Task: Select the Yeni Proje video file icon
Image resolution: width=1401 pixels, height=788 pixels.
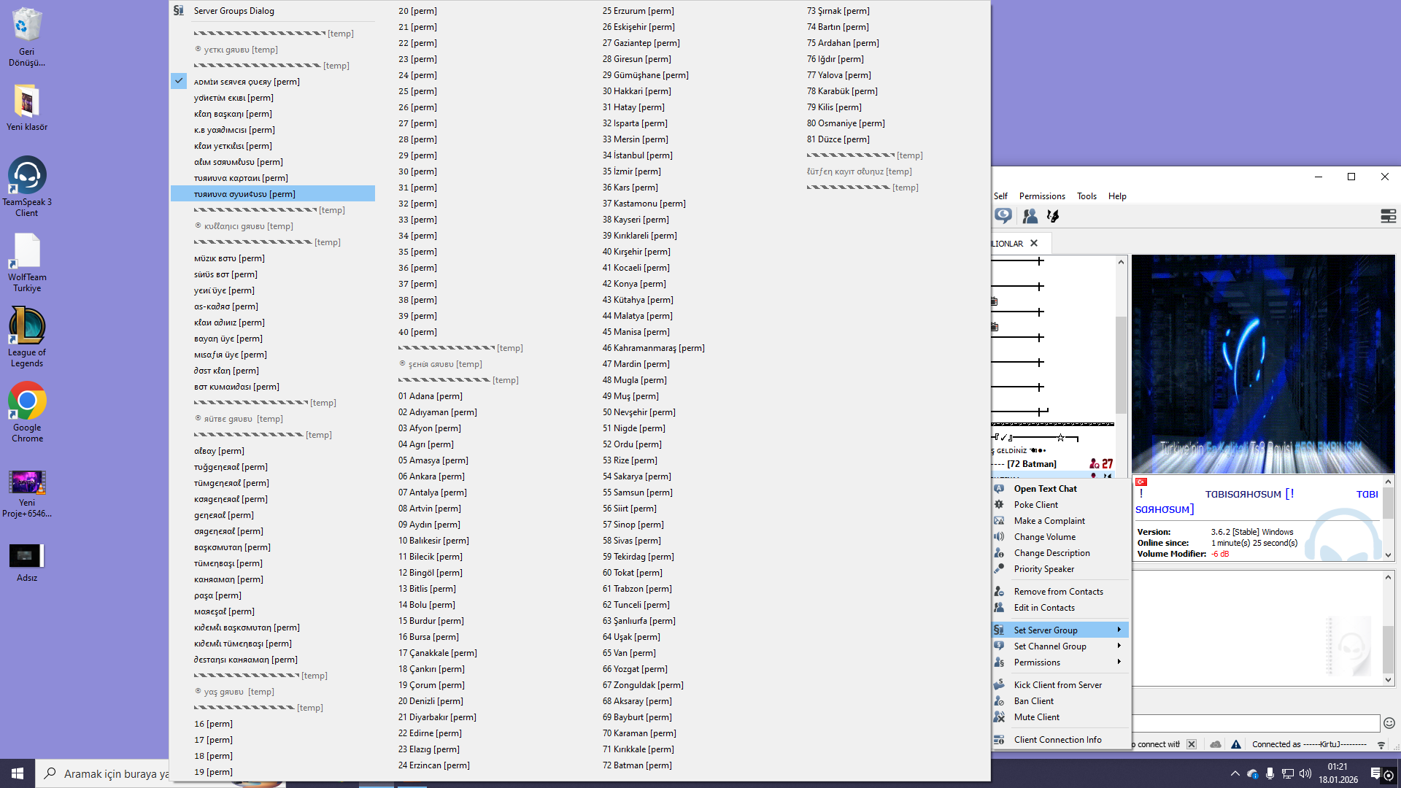Action: click(27, 494)
